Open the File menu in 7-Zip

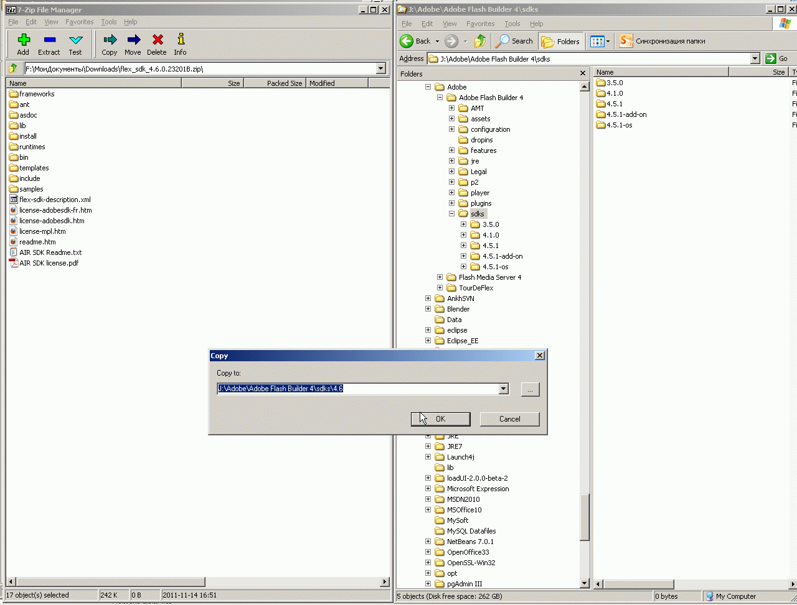point(13,22)
